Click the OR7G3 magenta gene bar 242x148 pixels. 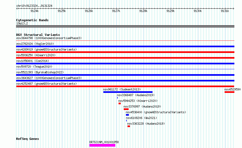[102, 145]
